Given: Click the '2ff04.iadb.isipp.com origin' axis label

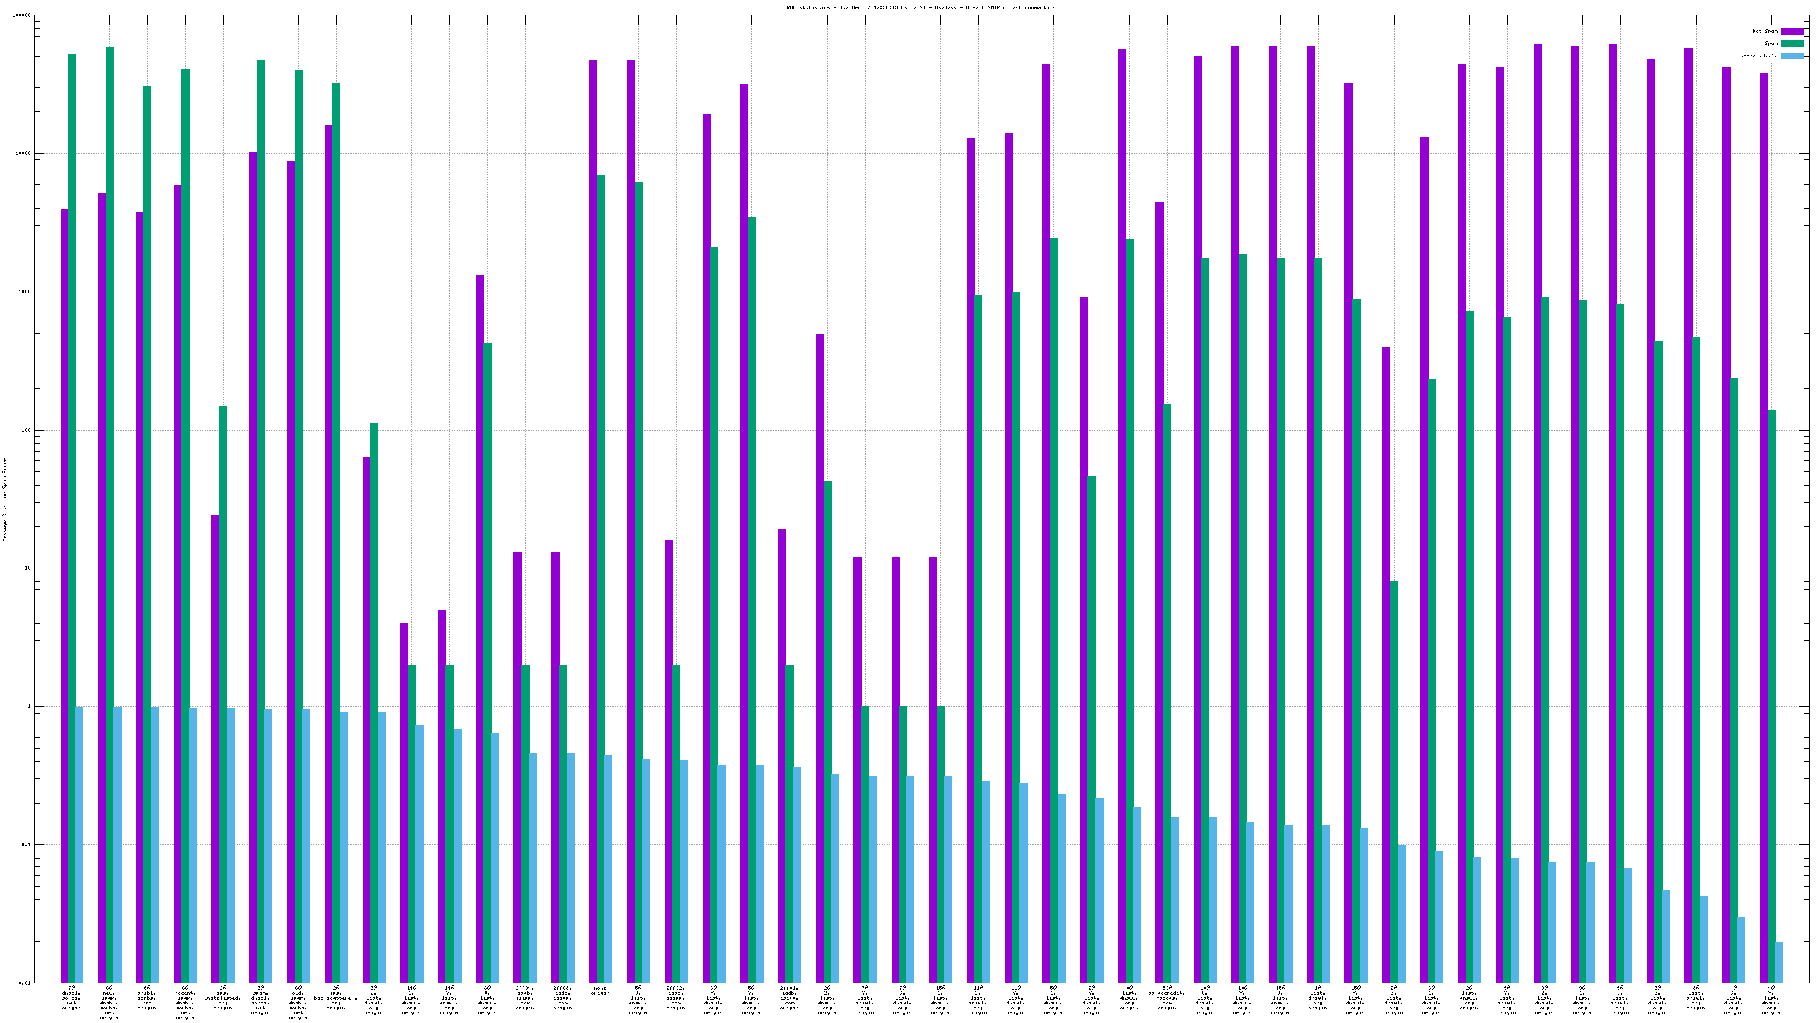Looking at the screenshot, I should click(525, 998).
